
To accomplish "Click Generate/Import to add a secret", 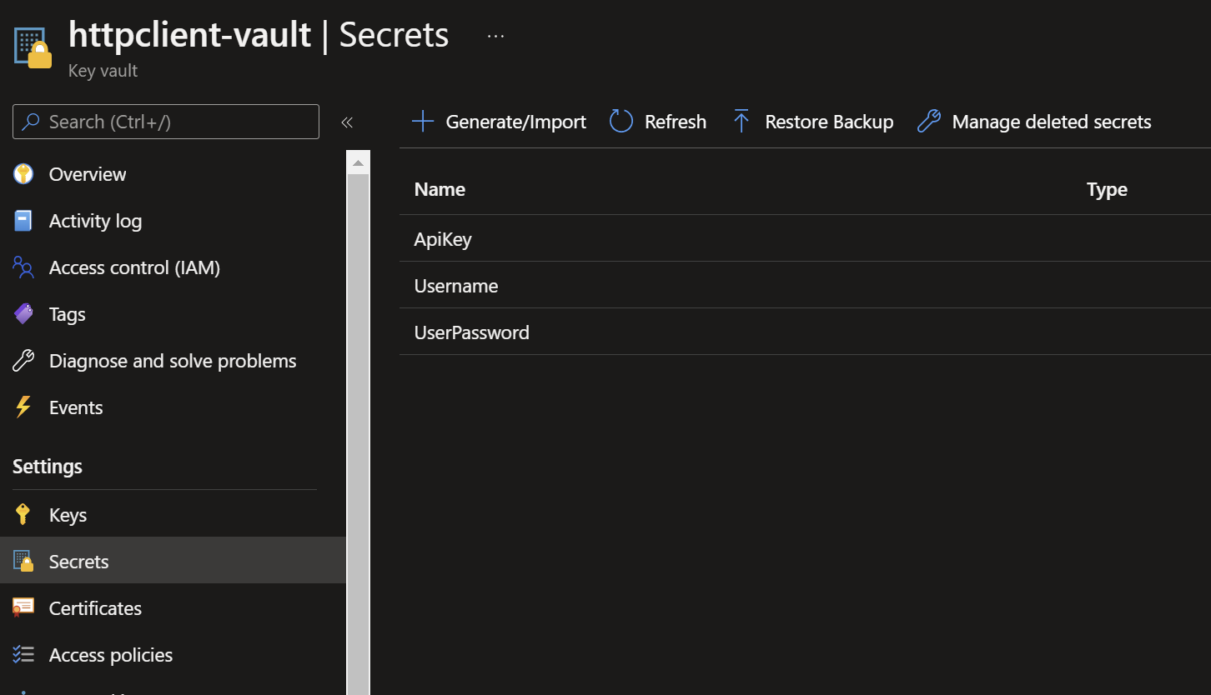I will [x=499, y=122].
